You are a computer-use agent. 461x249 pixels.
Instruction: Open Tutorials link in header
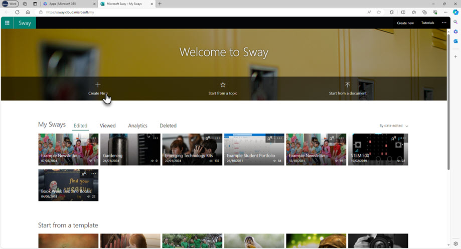427,23
